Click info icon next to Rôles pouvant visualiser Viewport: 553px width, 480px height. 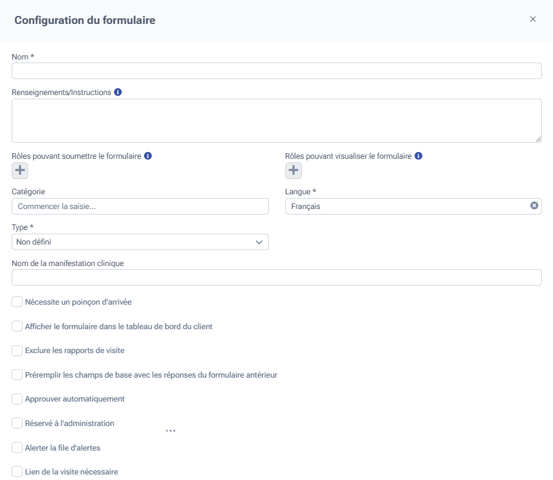coord(418,156)
